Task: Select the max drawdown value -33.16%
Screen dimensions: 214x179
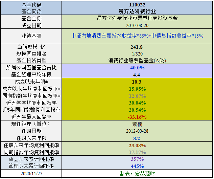Action: 137,117
